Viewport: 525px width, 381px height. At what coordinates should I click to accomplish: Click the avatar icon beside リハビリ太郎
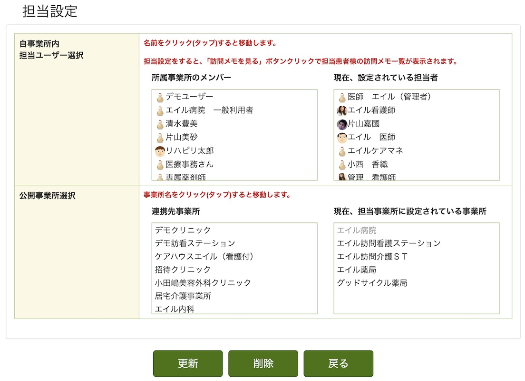pos(160,151)
